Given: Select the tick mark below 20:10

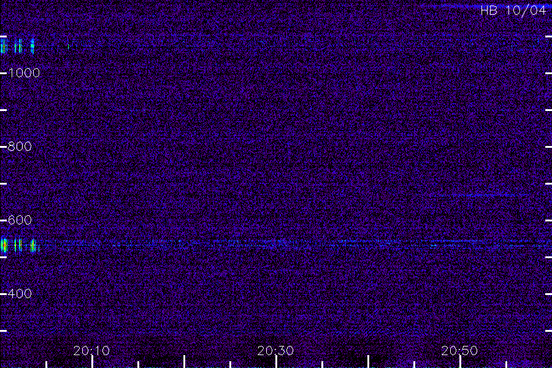Looking at the screenshot, I should click(92, 362).
